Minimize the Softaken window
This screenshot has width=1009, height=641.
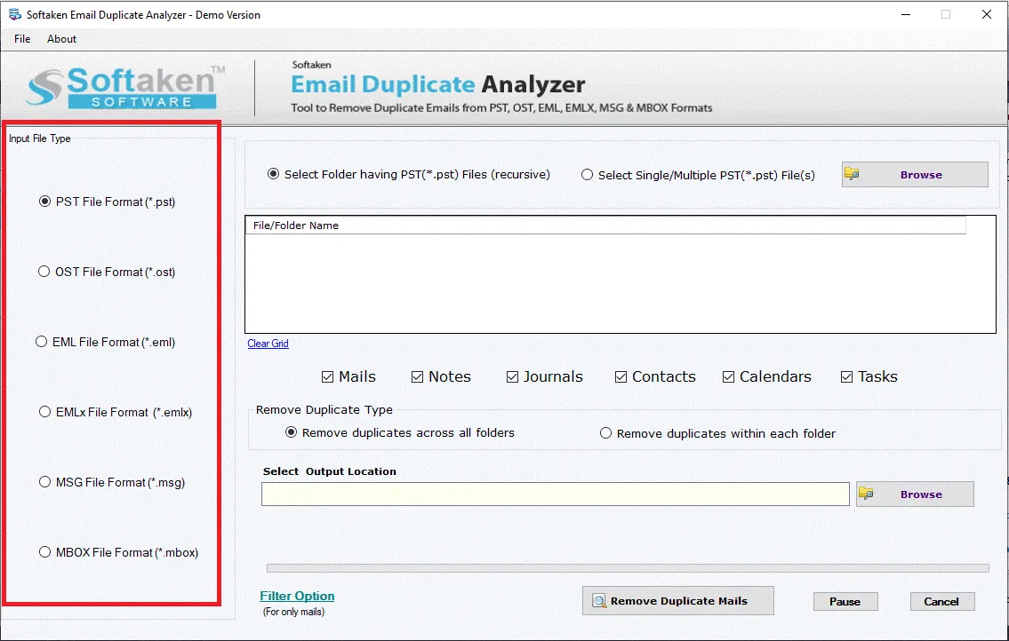(906, 14)
